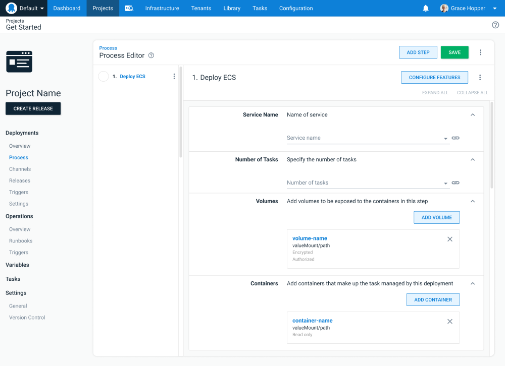Open the overflow menu on the Deploy ECS step

[174, 76]
